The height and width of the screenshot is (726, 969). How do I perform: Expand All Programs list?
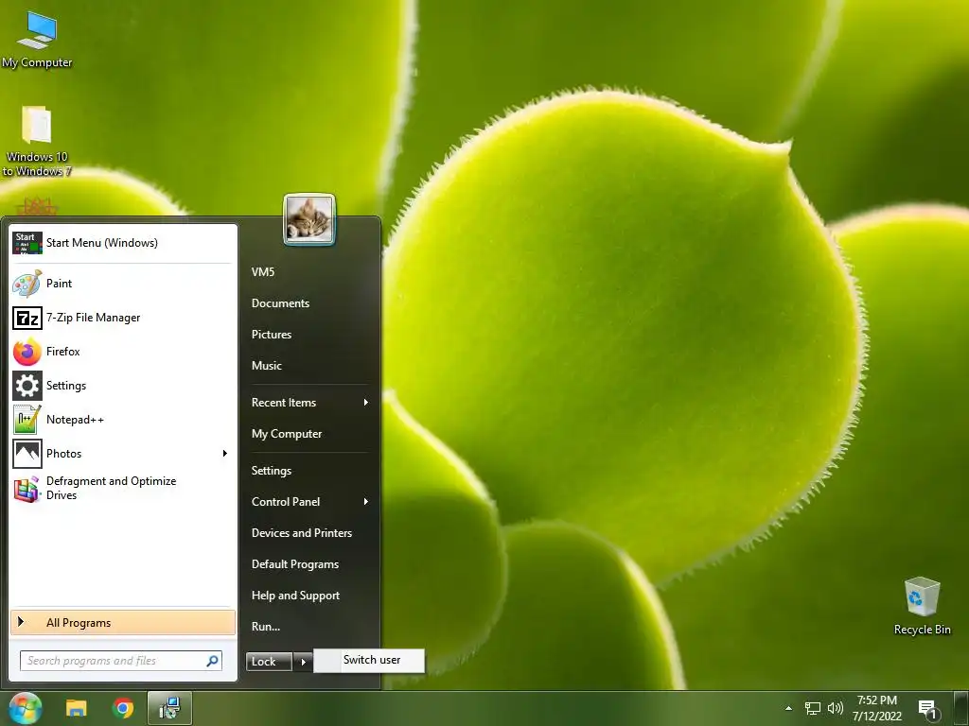[123, 622]
